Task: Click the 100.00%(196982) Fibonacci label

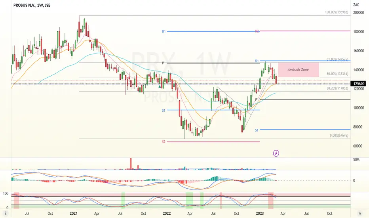Action: coord(337,12)
